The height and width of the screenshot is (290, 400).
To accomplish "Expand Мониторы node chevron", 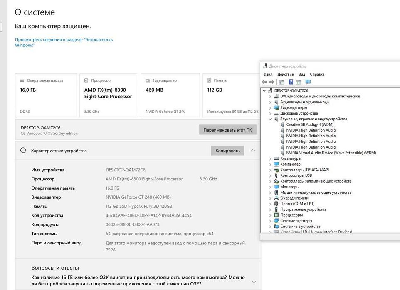I will 270,187.
